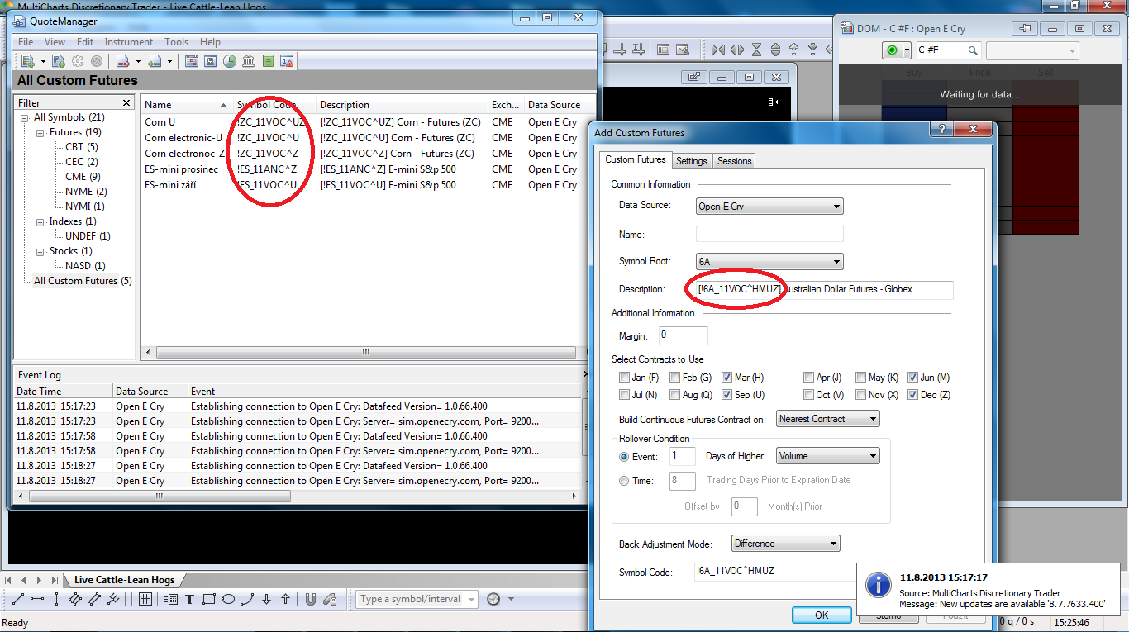Click OK in Add Custom Futures dialog
The height and width of the screenshot is (632, 1129).
tap(822, 615)
